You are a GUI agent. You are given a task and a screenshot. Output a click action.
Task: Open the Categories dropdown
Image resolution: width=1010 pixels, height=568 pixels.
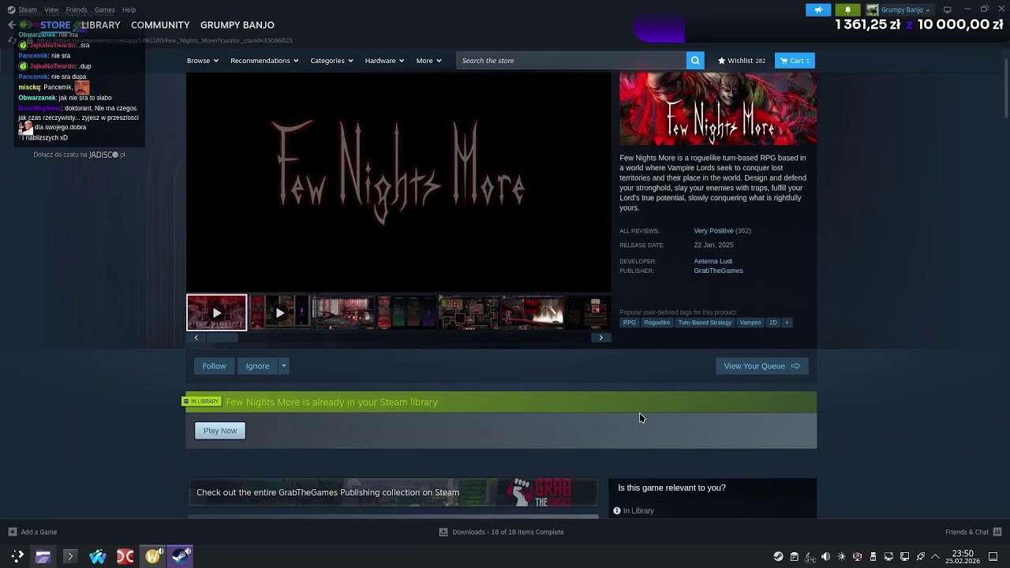(331, 61)
